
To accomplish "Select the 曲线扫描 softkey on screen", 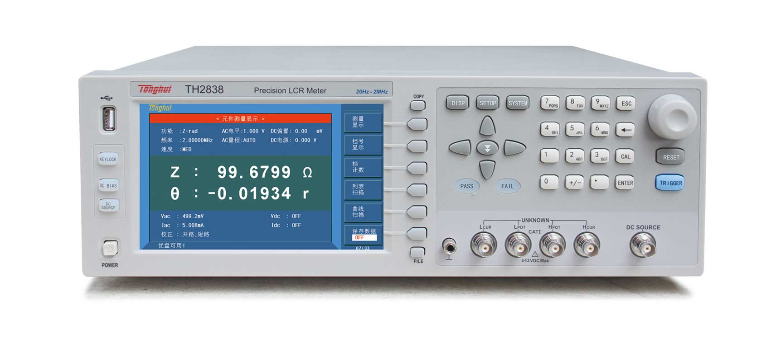I will pos(361,212).
